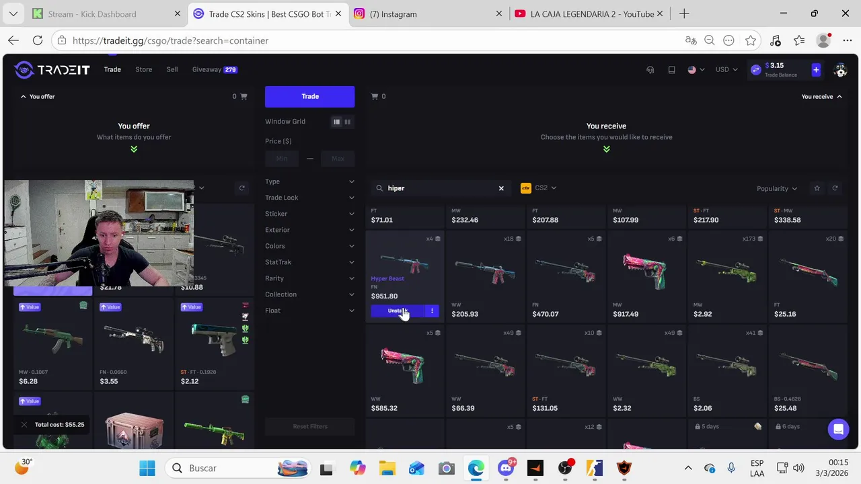
Task: Focus the Max price field
Action: click(338, 159)
